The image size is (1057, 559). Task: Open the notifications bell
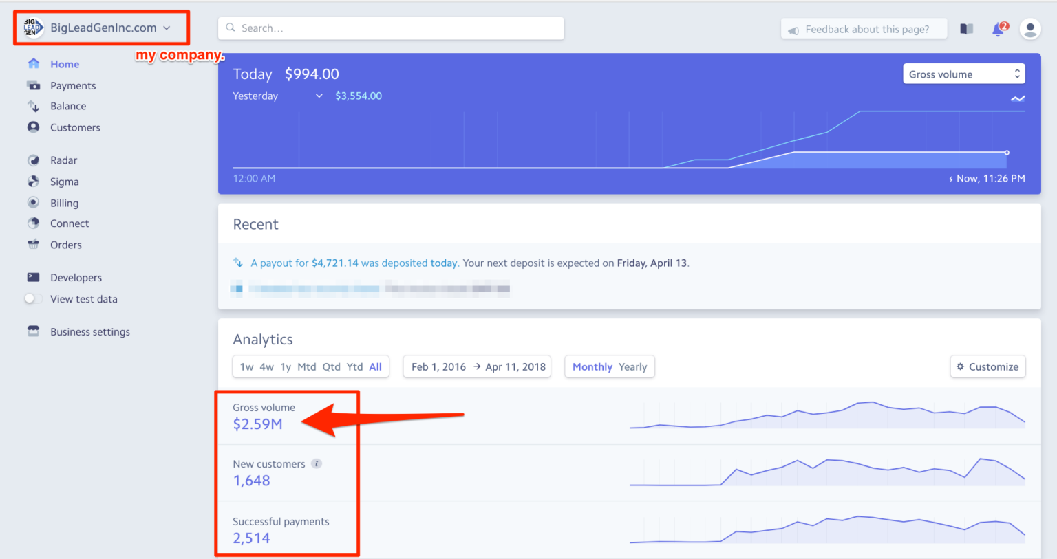(x=998, y=28)
